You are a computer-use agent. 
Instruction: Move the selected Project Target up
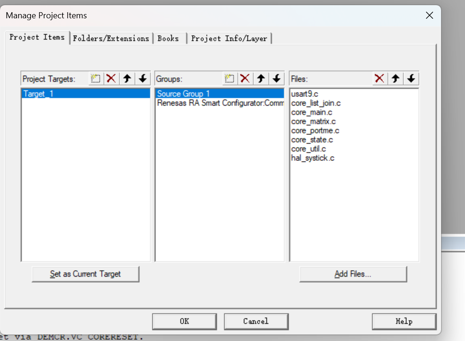click(127, 79)
